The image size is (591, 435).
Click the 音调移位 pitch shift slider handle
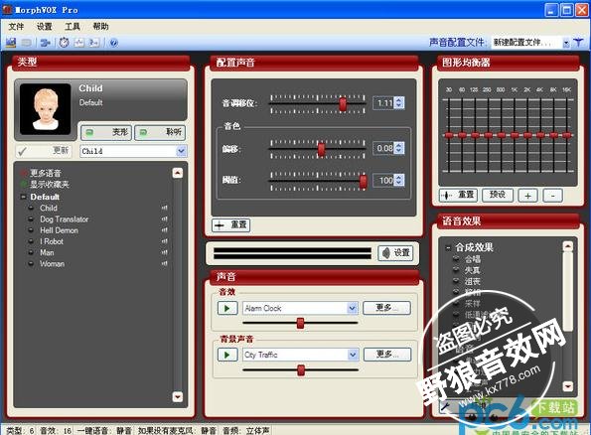343,103
